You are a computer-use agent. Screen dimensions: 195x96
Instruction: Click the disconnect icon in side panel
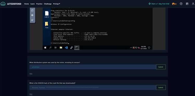coord(32,20)
